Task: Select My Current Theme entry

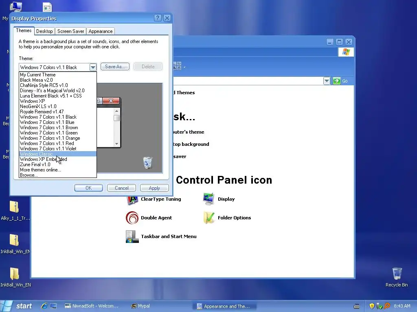Action: 58,75
